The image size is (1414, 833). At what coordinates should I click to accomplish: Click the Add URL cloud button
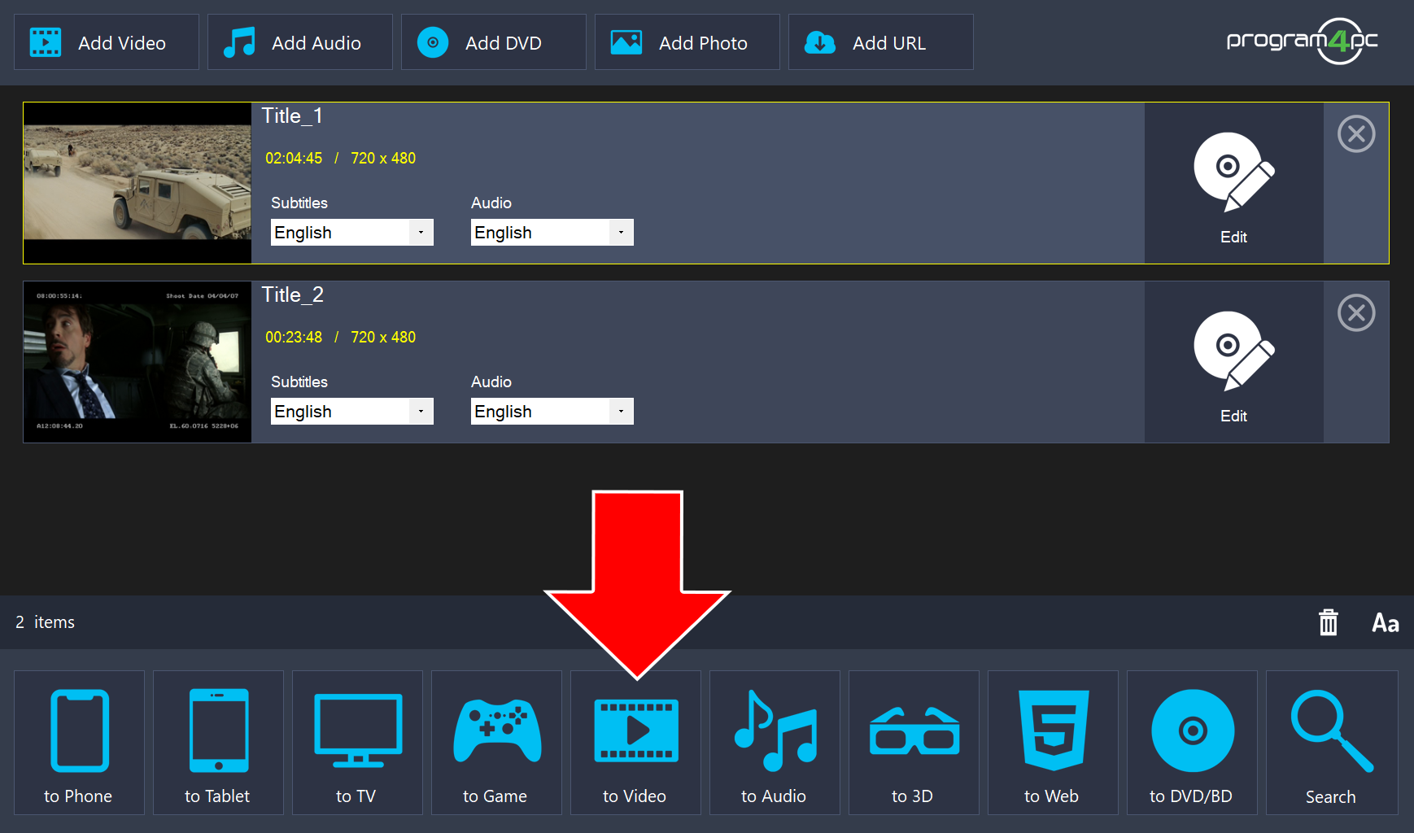click(881, 42)
